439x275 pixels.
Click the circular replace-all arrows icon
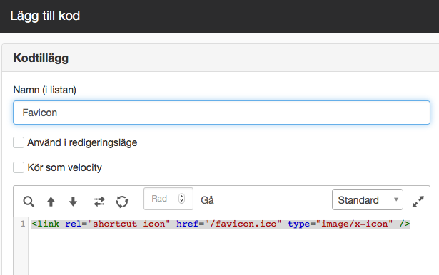point(122,202)
